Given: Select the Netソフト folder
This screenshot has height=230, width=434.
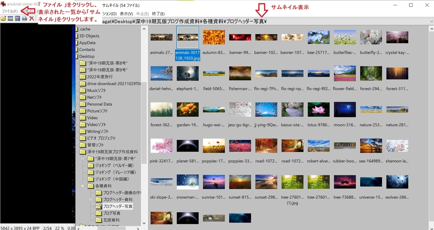Looking at the screenshot, I should pyautogui.click(x=94, y=97).
